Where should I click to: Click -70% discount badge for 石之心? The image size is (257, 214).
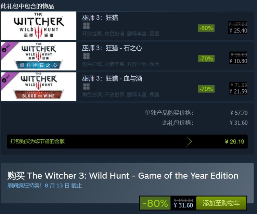(206, 59)
